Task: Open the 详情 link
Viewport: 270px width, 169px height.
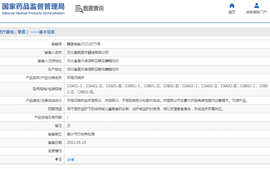Action: [x=70, y=160]
